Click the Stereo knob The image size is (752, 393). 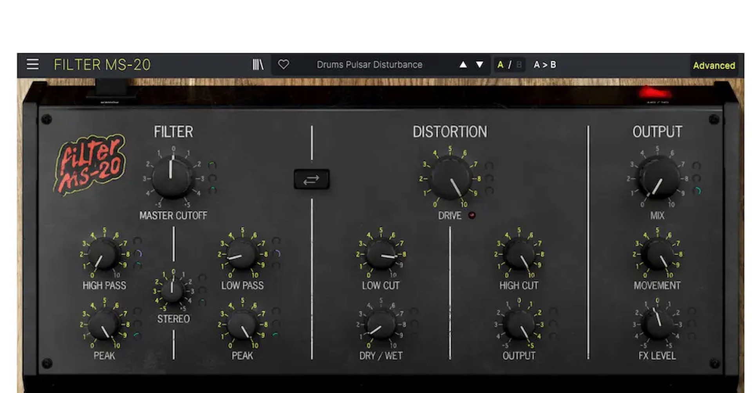click(172, 291)
